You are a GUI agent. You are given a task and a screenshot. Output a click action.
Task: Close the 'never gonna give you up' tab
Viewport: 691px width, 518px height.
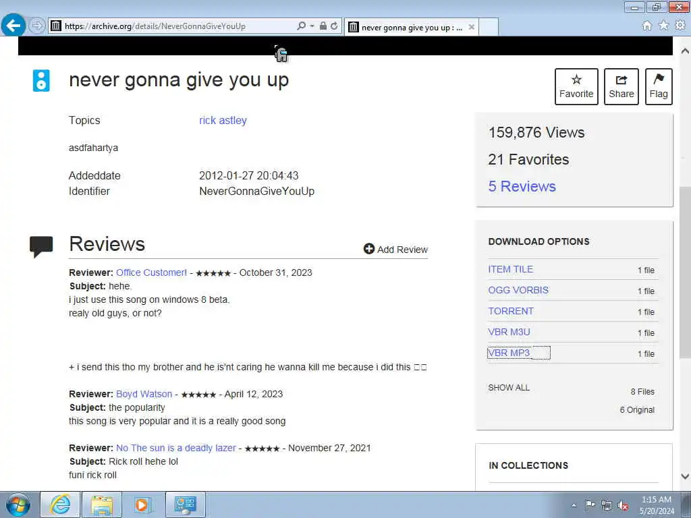pyautogui.click(x=471, y=27)
